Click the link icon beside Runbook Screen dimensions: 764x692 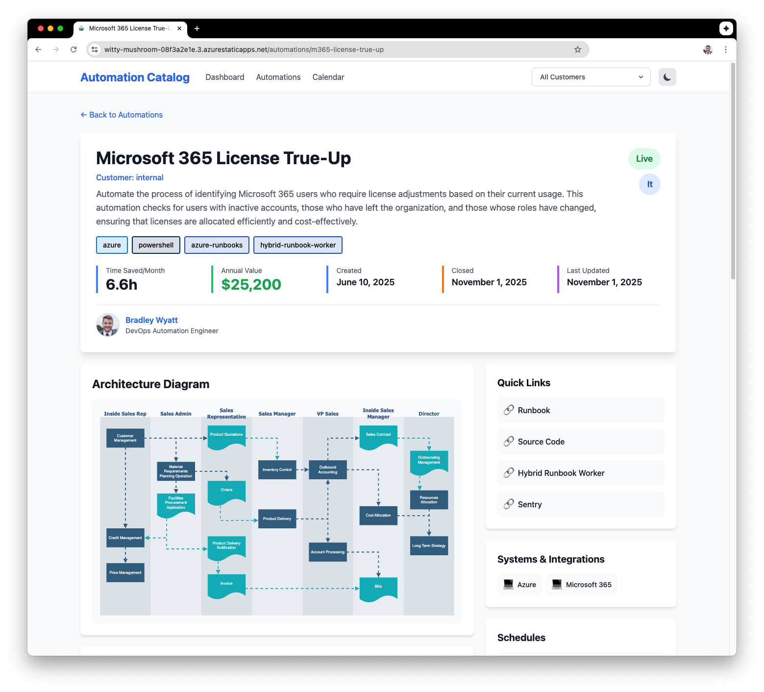click(509, 410)
